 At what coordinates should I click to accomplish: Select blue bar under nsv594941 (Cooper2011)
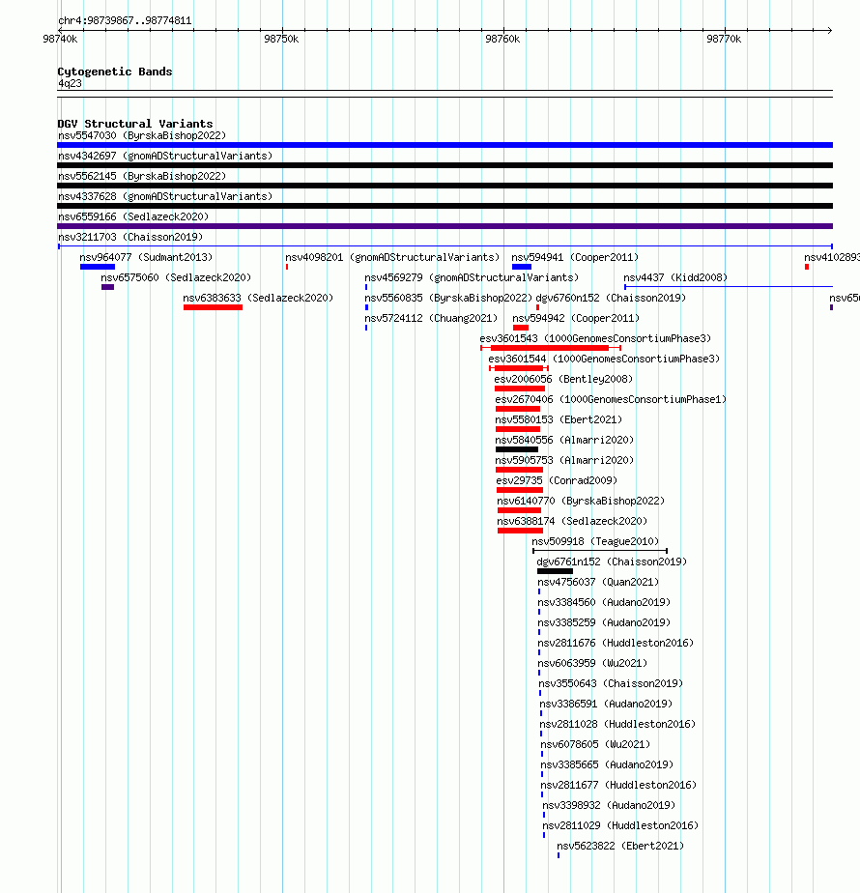522,267
